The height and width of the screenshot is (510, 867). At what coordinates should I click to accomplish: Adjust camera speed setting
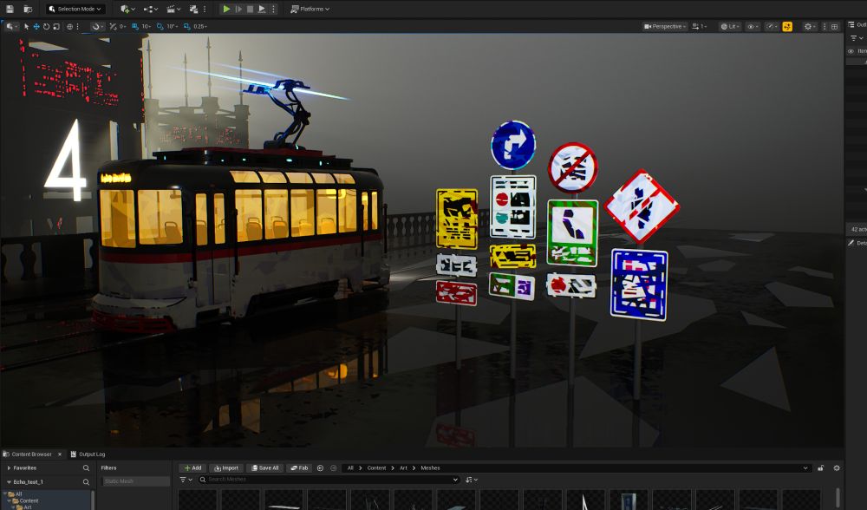pos(699,27)
